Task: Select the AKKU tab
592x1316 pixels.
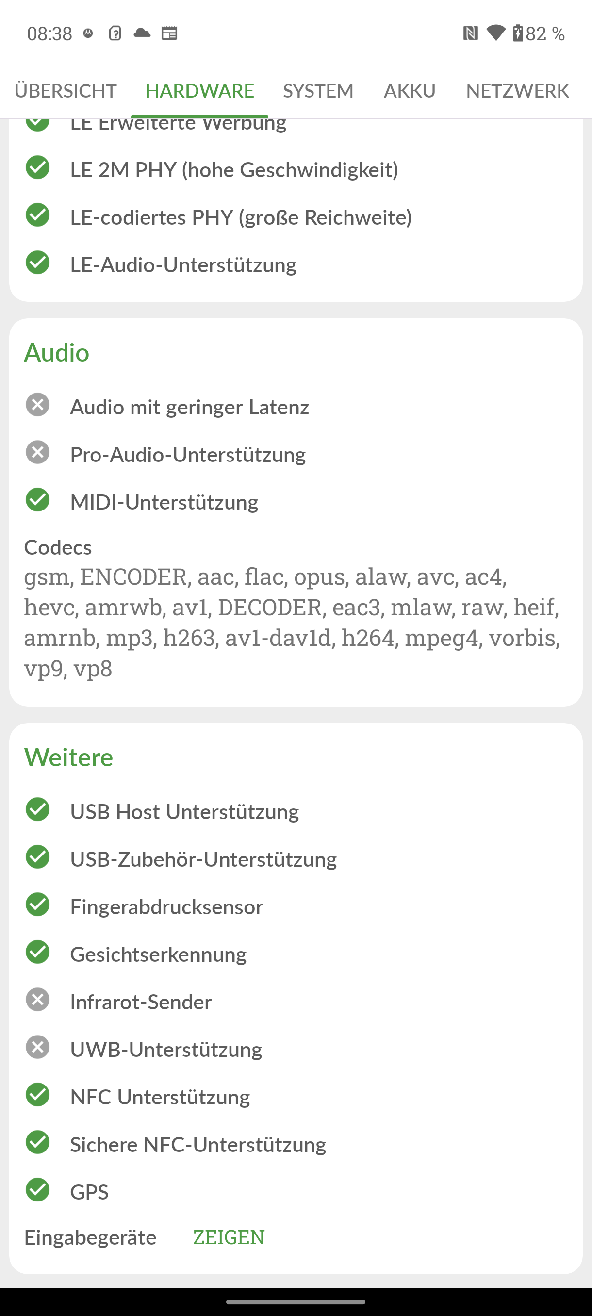Action: [x=410, y=91]
